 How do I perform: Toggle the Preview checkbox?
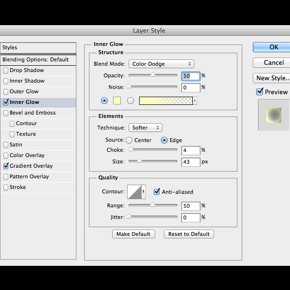260,91
